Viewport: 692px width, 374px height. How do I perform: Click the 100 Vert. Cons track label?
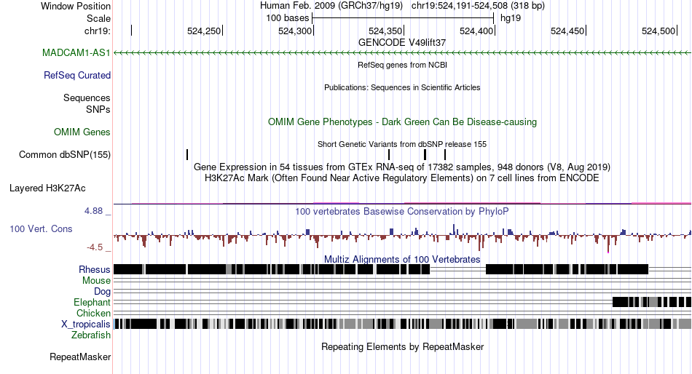(41, 229)
